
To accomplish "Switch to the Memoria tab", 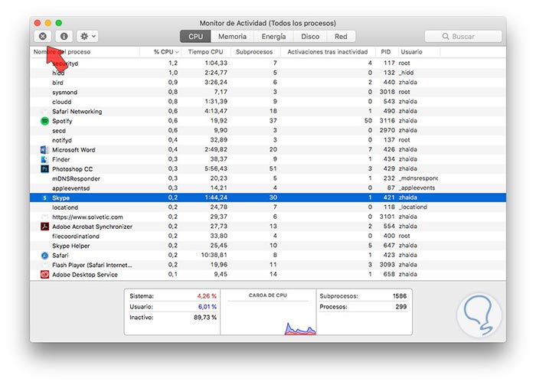I will click(233, 37).
